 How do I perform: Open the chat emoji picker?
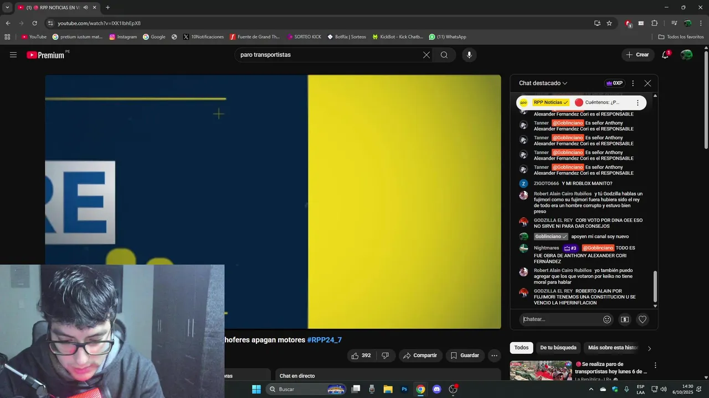607,319
